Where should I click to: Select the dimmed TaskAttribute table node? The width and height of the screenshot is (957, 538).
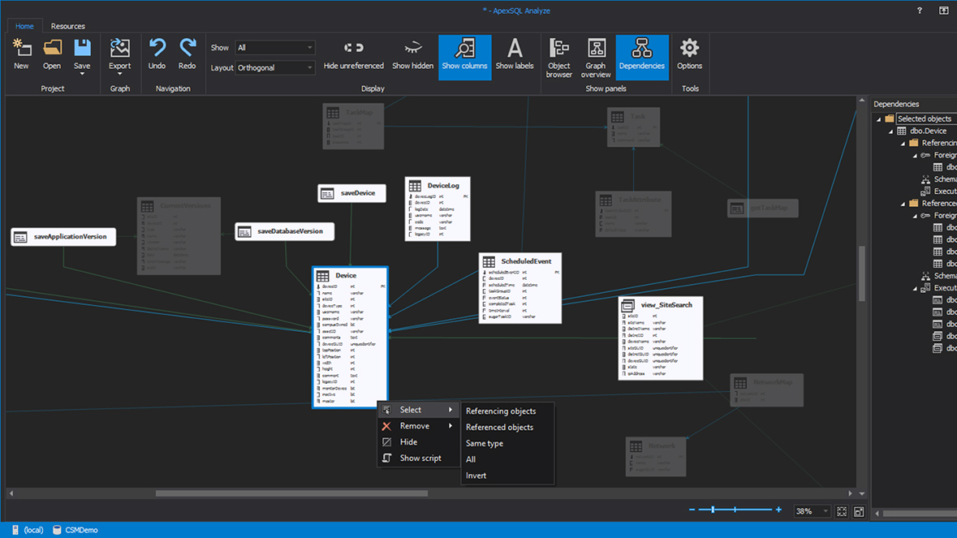[633, 213]
